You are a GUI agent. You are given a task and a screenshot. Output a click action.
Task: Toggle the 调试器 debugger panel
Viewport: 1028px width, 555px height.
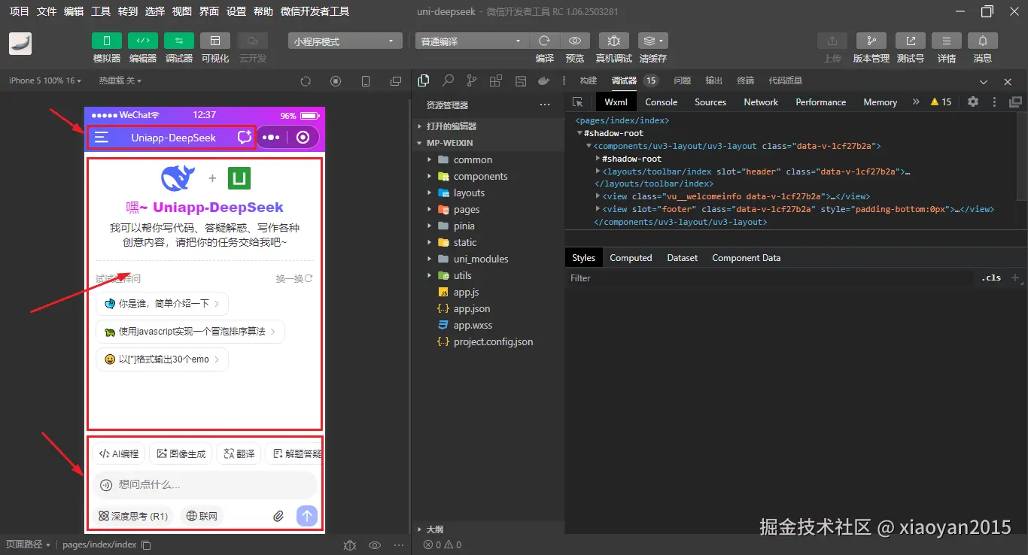click(179, 41)
